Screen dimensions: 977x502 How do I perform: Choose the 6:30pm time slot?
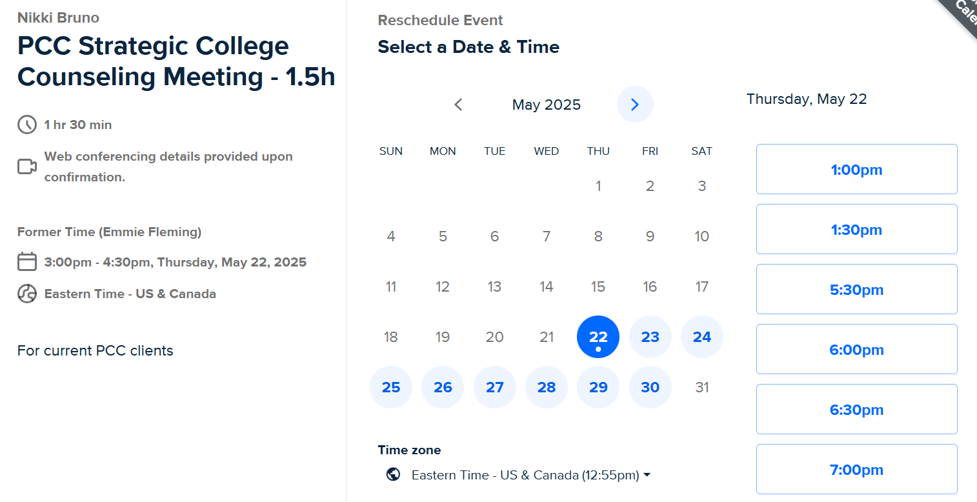click(x=856, y=409)
